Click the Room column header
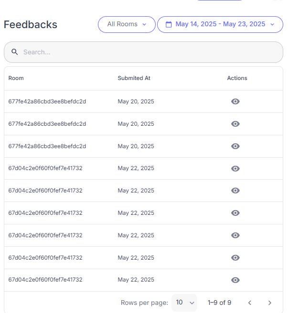 coord(16,78)
